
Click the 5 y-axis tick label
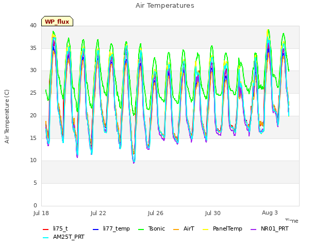click(35, 183)
